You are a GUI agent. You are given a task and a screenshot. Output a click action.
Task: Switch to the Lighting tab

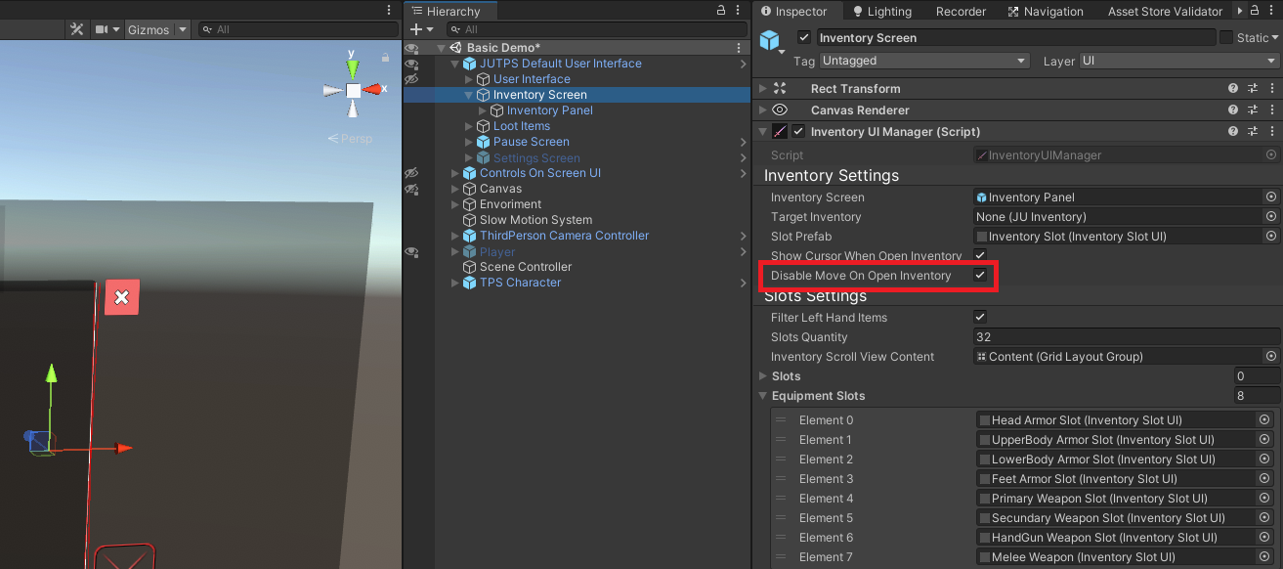(x=881, y=12)
